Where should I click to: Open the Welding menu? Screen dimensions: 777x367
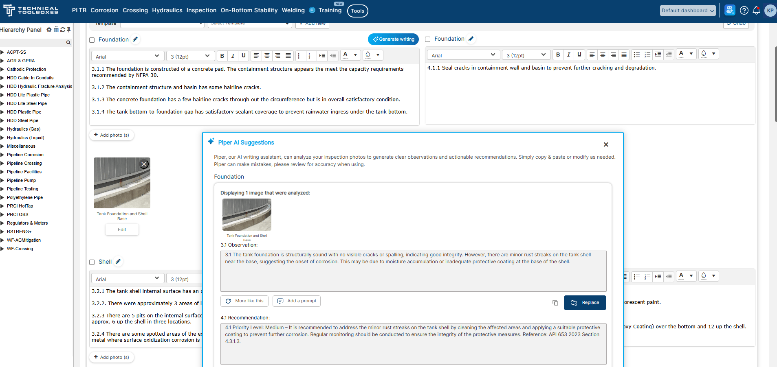pos(293,10)
